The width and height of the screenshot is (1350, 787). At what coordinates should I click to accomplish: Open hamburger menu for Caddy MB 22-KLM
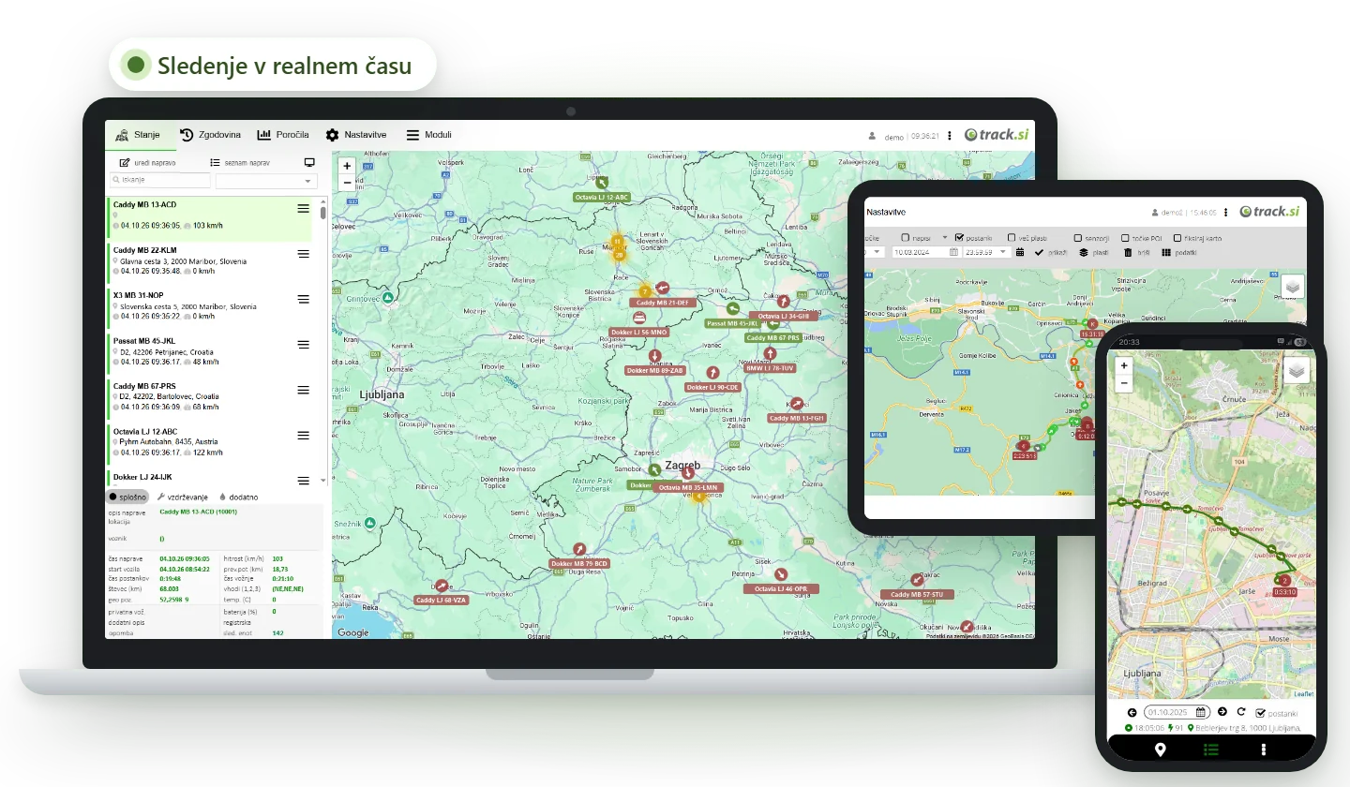pos(303,254)
